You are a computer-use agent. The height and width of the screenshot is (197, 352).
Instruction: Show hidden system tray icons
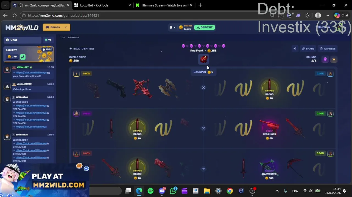click(x=277, y=191)
